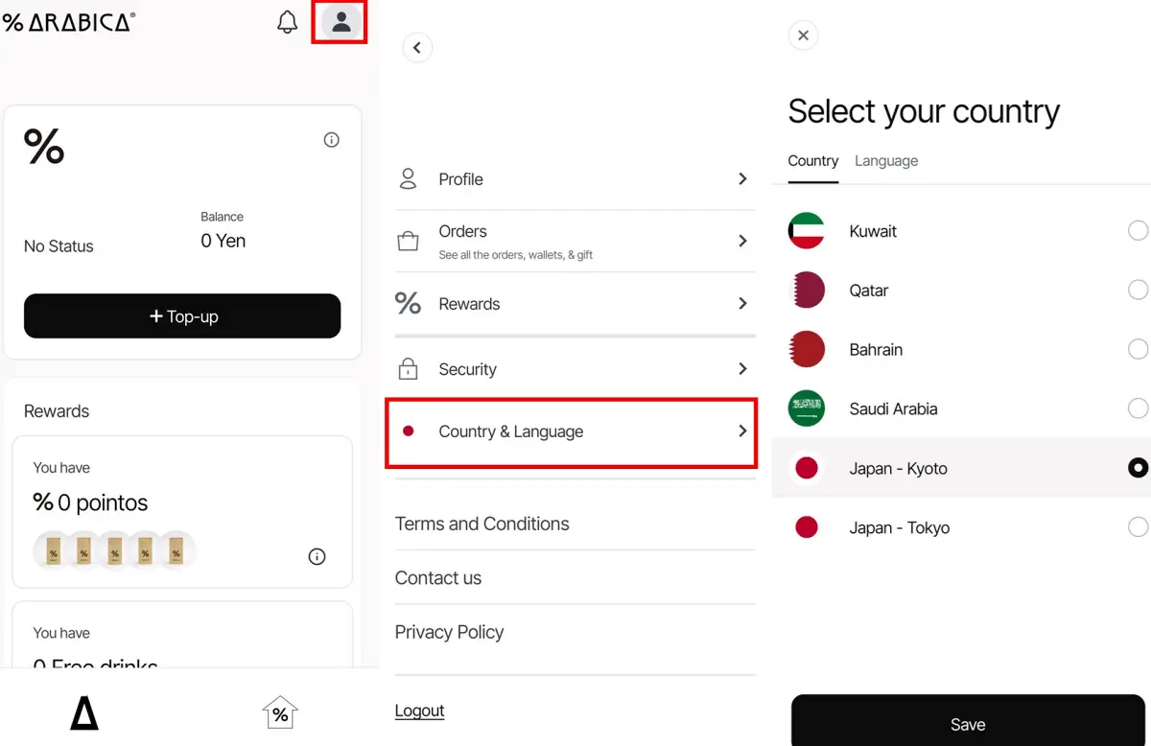Go back using the left arrow button

tap(417, 48)
